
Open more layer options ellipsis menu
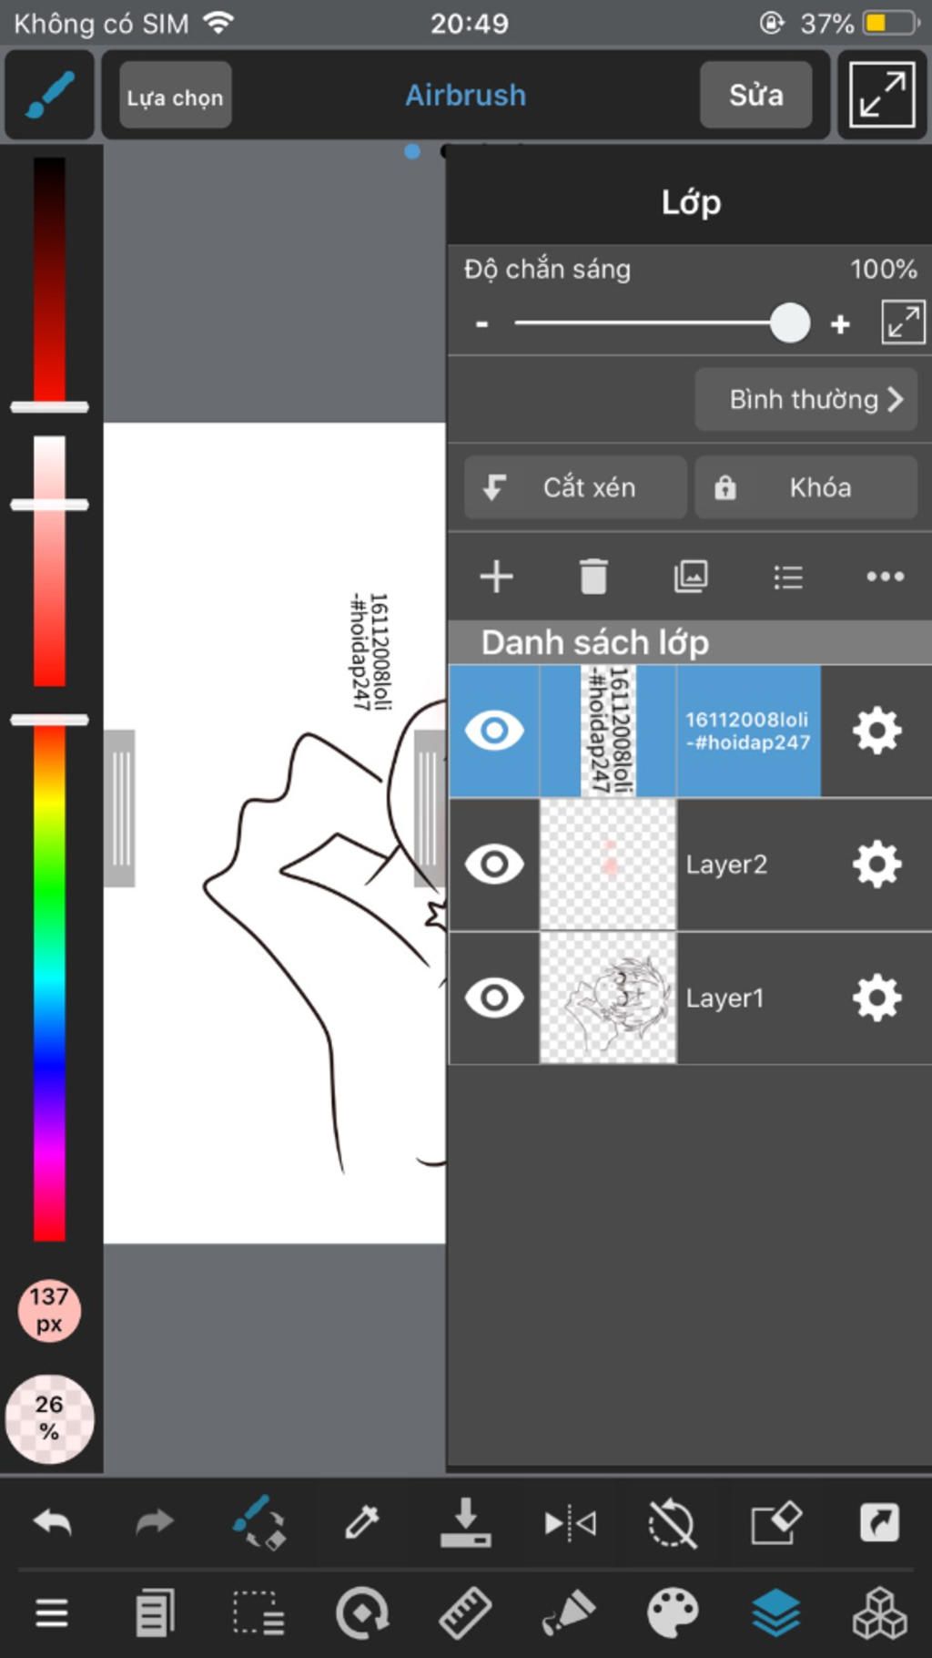click(x=885, y=577)
